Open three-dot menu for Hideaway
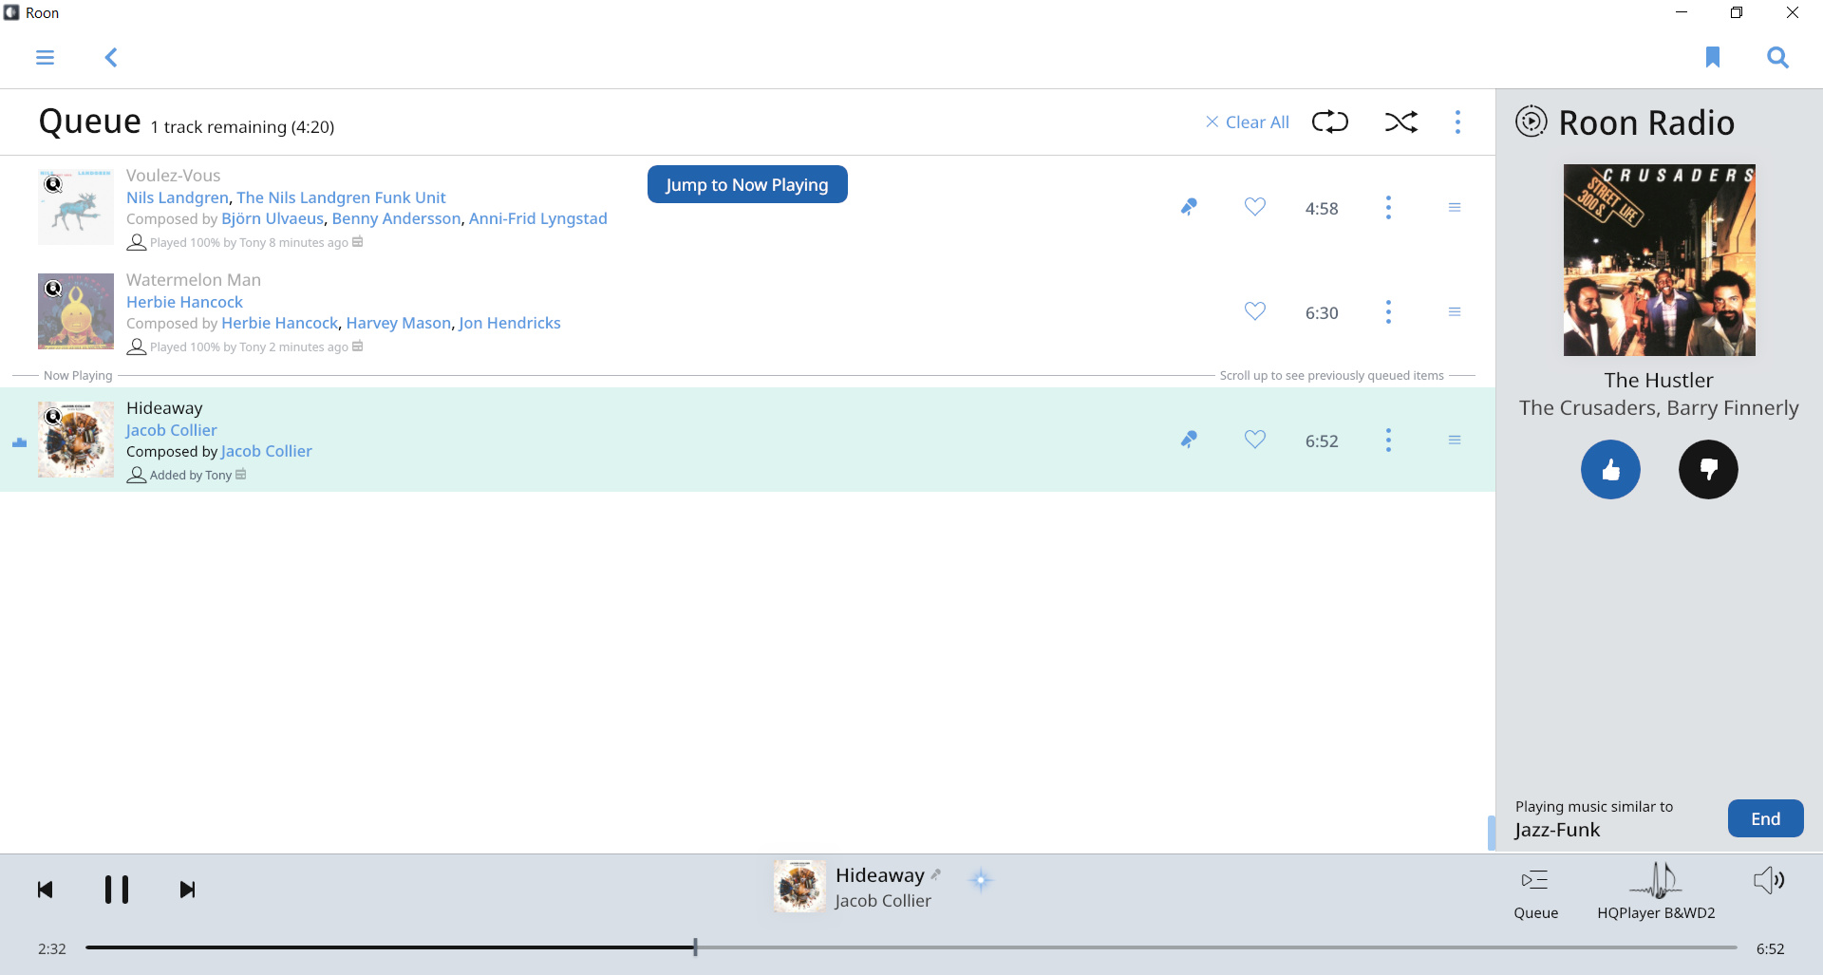The width and height of the screenshot is (1823, 975). tap(1388, 441)
